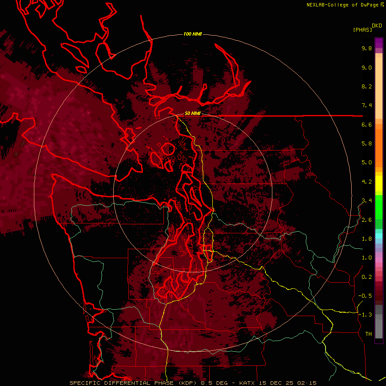Click the purple segment atop the color bar
The image size is (386, 386).
pyautogui.click(x=379, y=43)
